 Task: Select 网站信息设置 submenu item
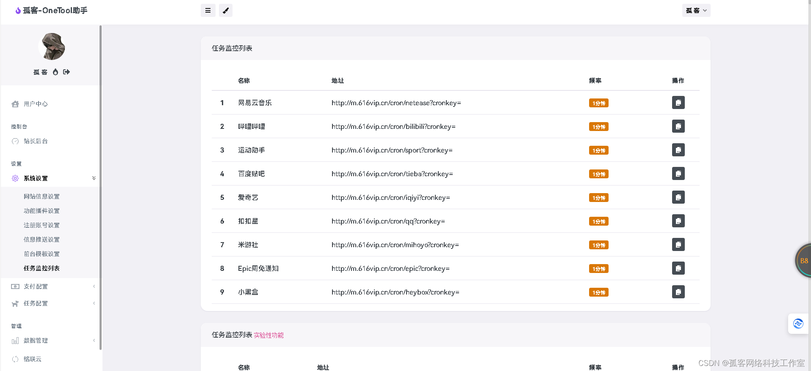[x=42, y=196]
